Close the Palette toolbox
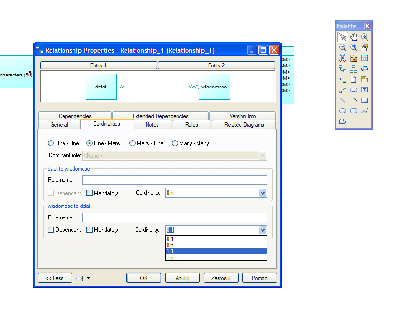 (x=367, y=26)
